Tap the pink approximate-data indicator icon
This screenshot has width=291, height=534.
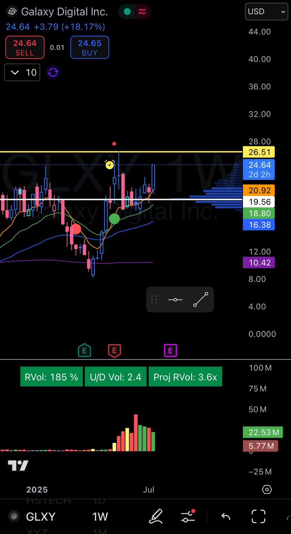pos(142,12)
